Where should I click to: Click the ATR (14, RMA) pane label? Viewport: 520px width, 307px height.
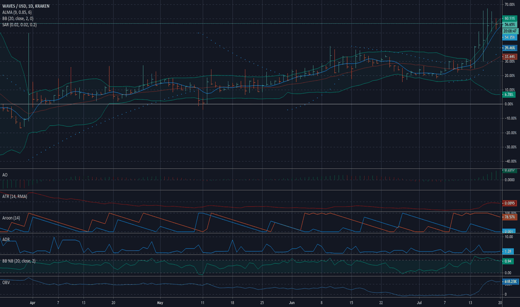15,196
